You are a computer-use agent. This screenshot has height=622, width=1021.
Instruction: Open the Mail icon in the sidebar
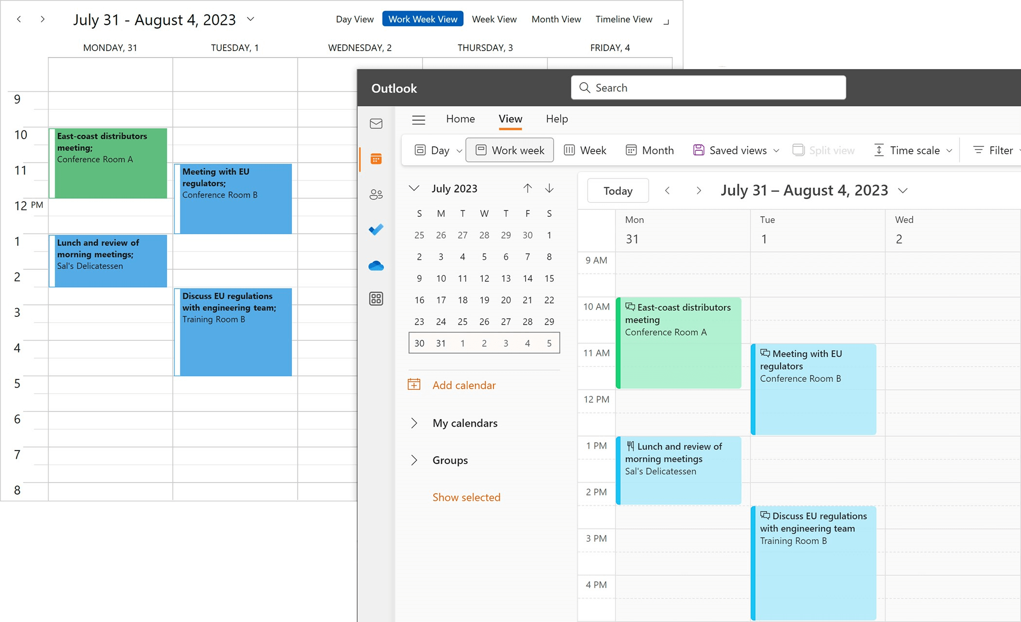[375, 124]
